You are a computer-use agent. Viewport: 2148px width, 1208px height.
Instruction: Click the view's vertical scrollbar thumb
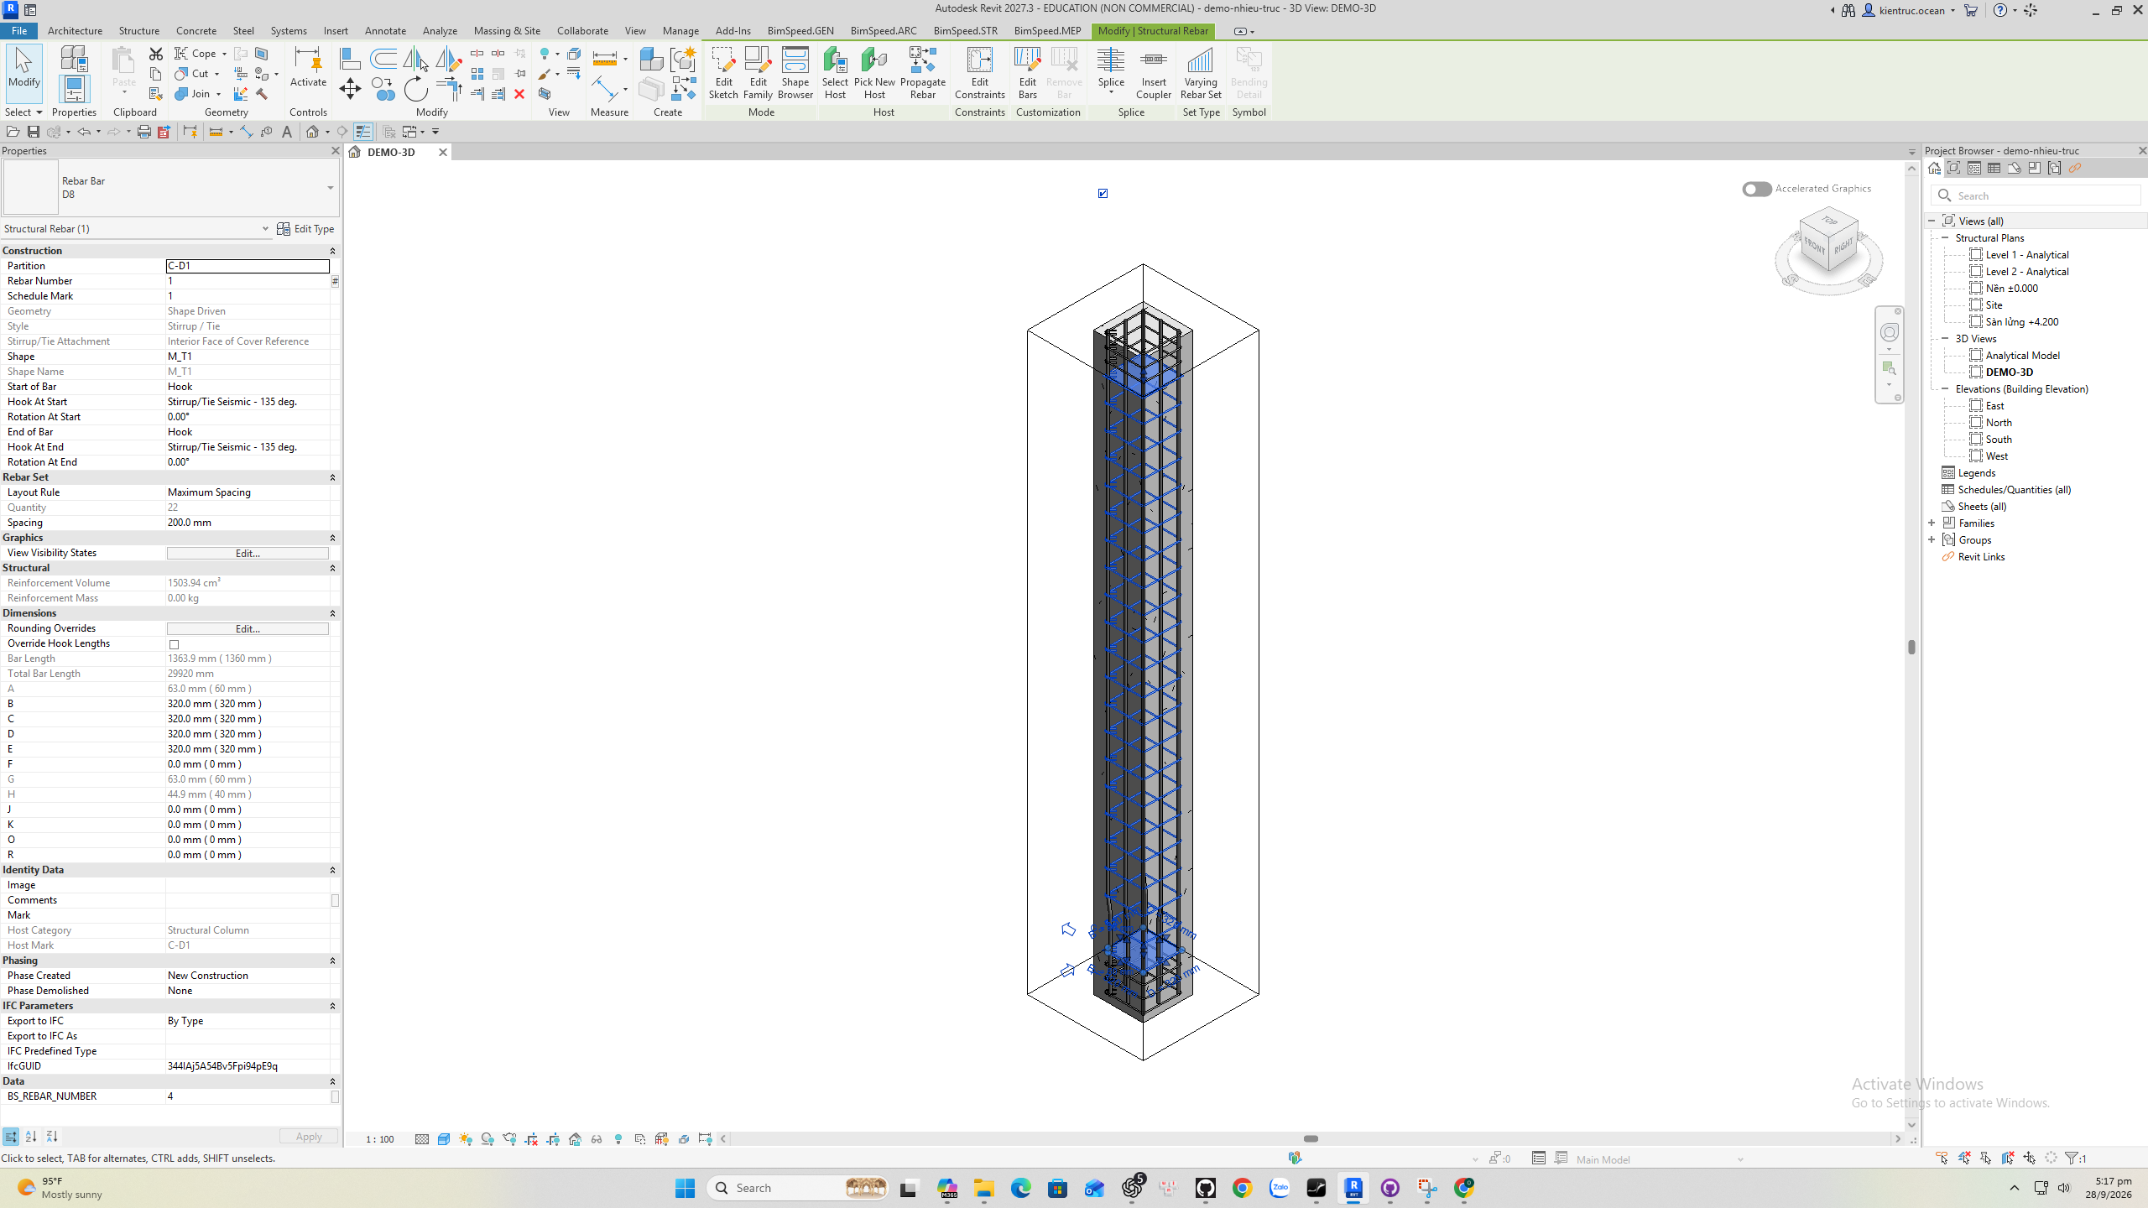click(1911, 648)
